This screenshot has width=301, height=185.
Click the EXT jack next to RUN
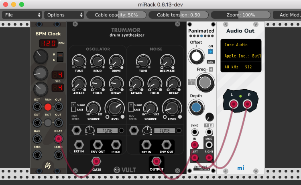[x=37, y=107]
